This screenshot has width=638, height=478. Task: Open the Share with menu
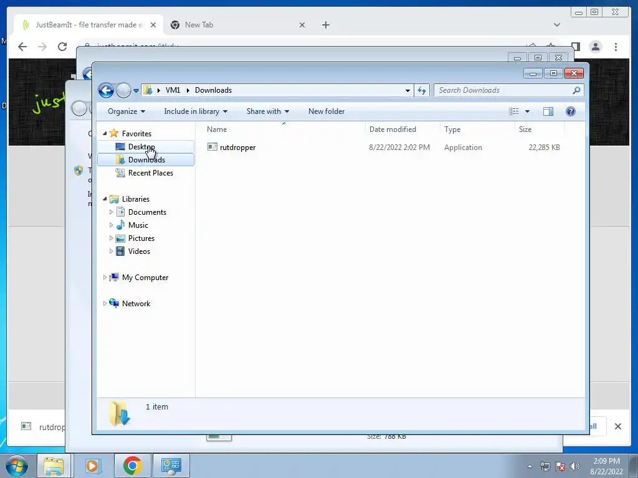coord(268,111)
